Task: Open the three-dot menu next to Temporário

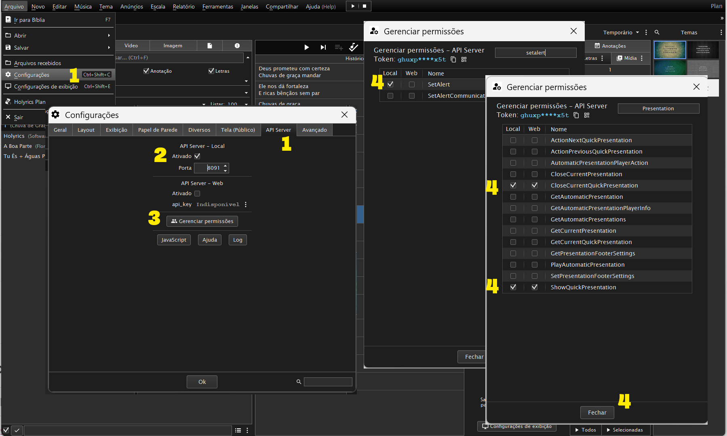Action: (x=646, y=32)
